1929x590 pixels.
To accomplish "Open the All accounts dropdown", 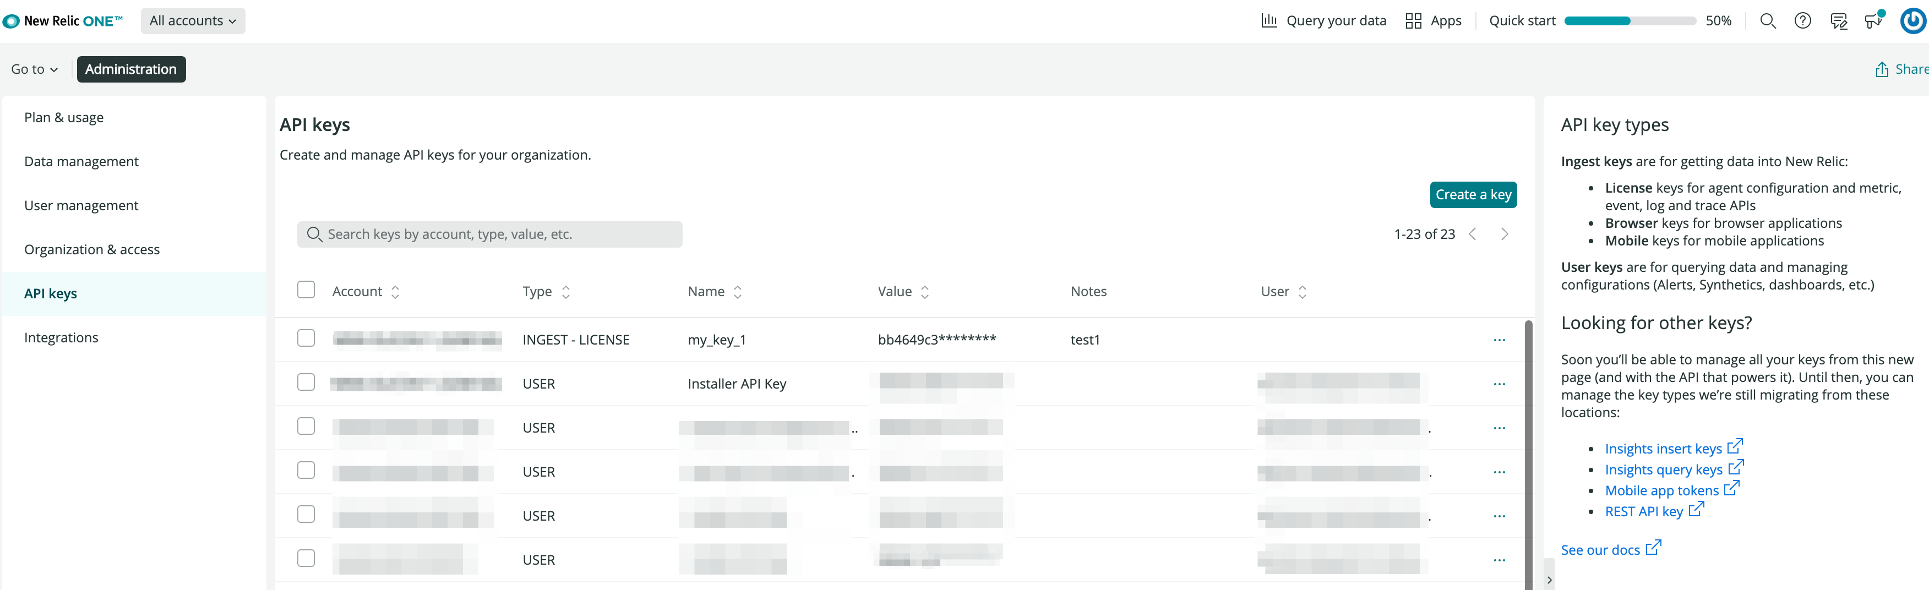I will tap(193, 21).
